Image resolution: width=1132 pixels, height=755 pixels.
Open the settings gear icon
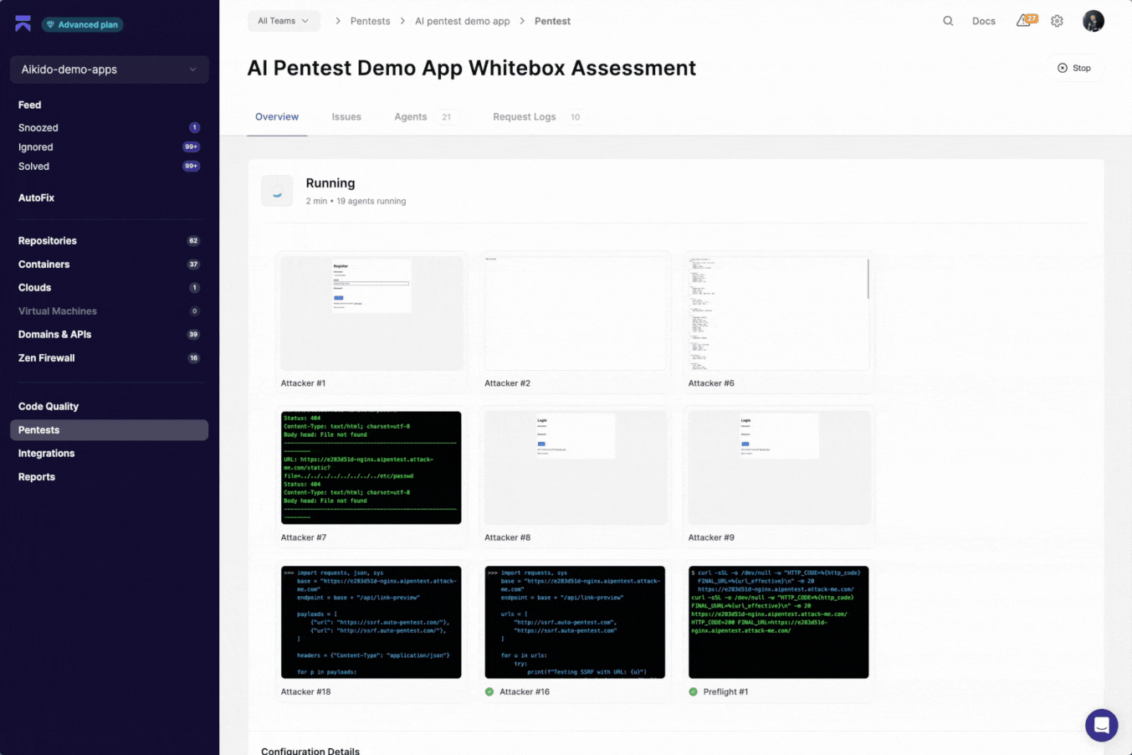point(1058,21)
